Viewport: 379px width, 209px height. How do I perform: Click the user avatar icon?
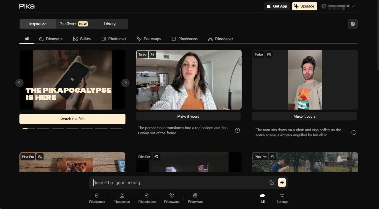(324, 6)
